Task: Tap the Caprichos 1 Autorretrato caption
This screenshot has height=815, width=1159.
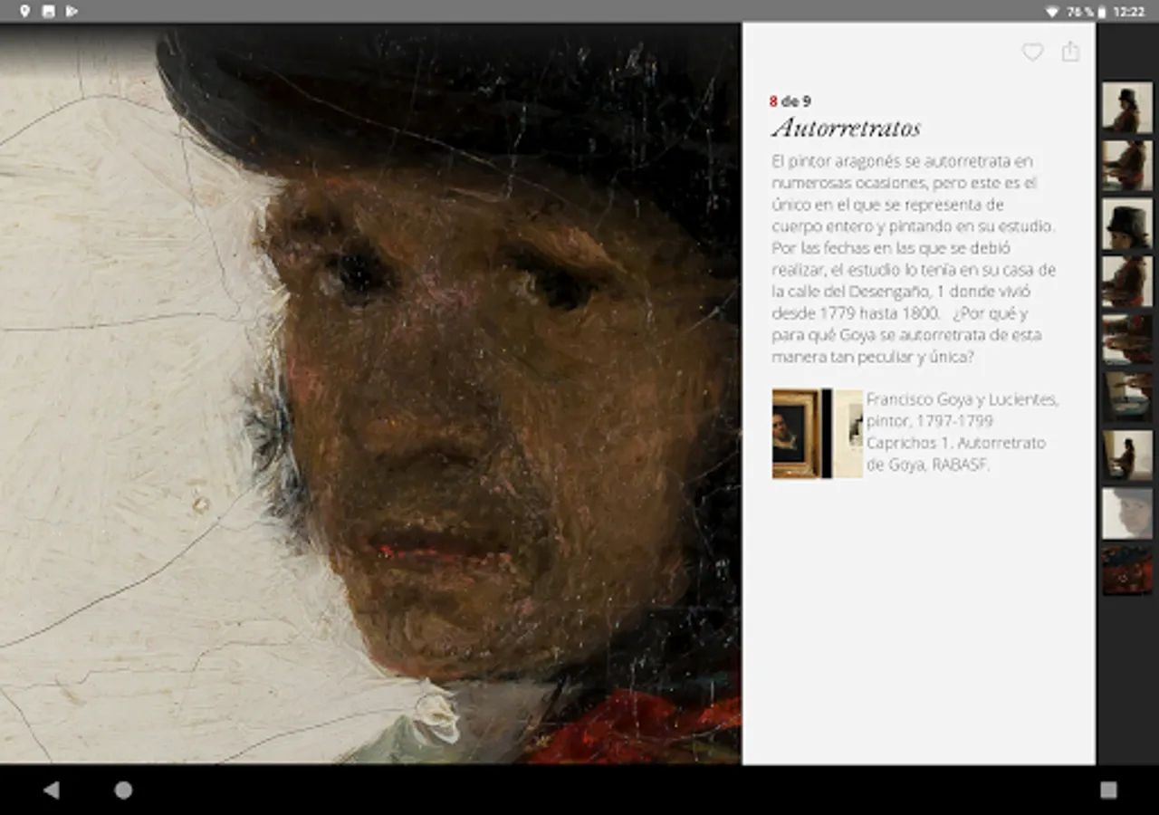Action: (963, 432)
